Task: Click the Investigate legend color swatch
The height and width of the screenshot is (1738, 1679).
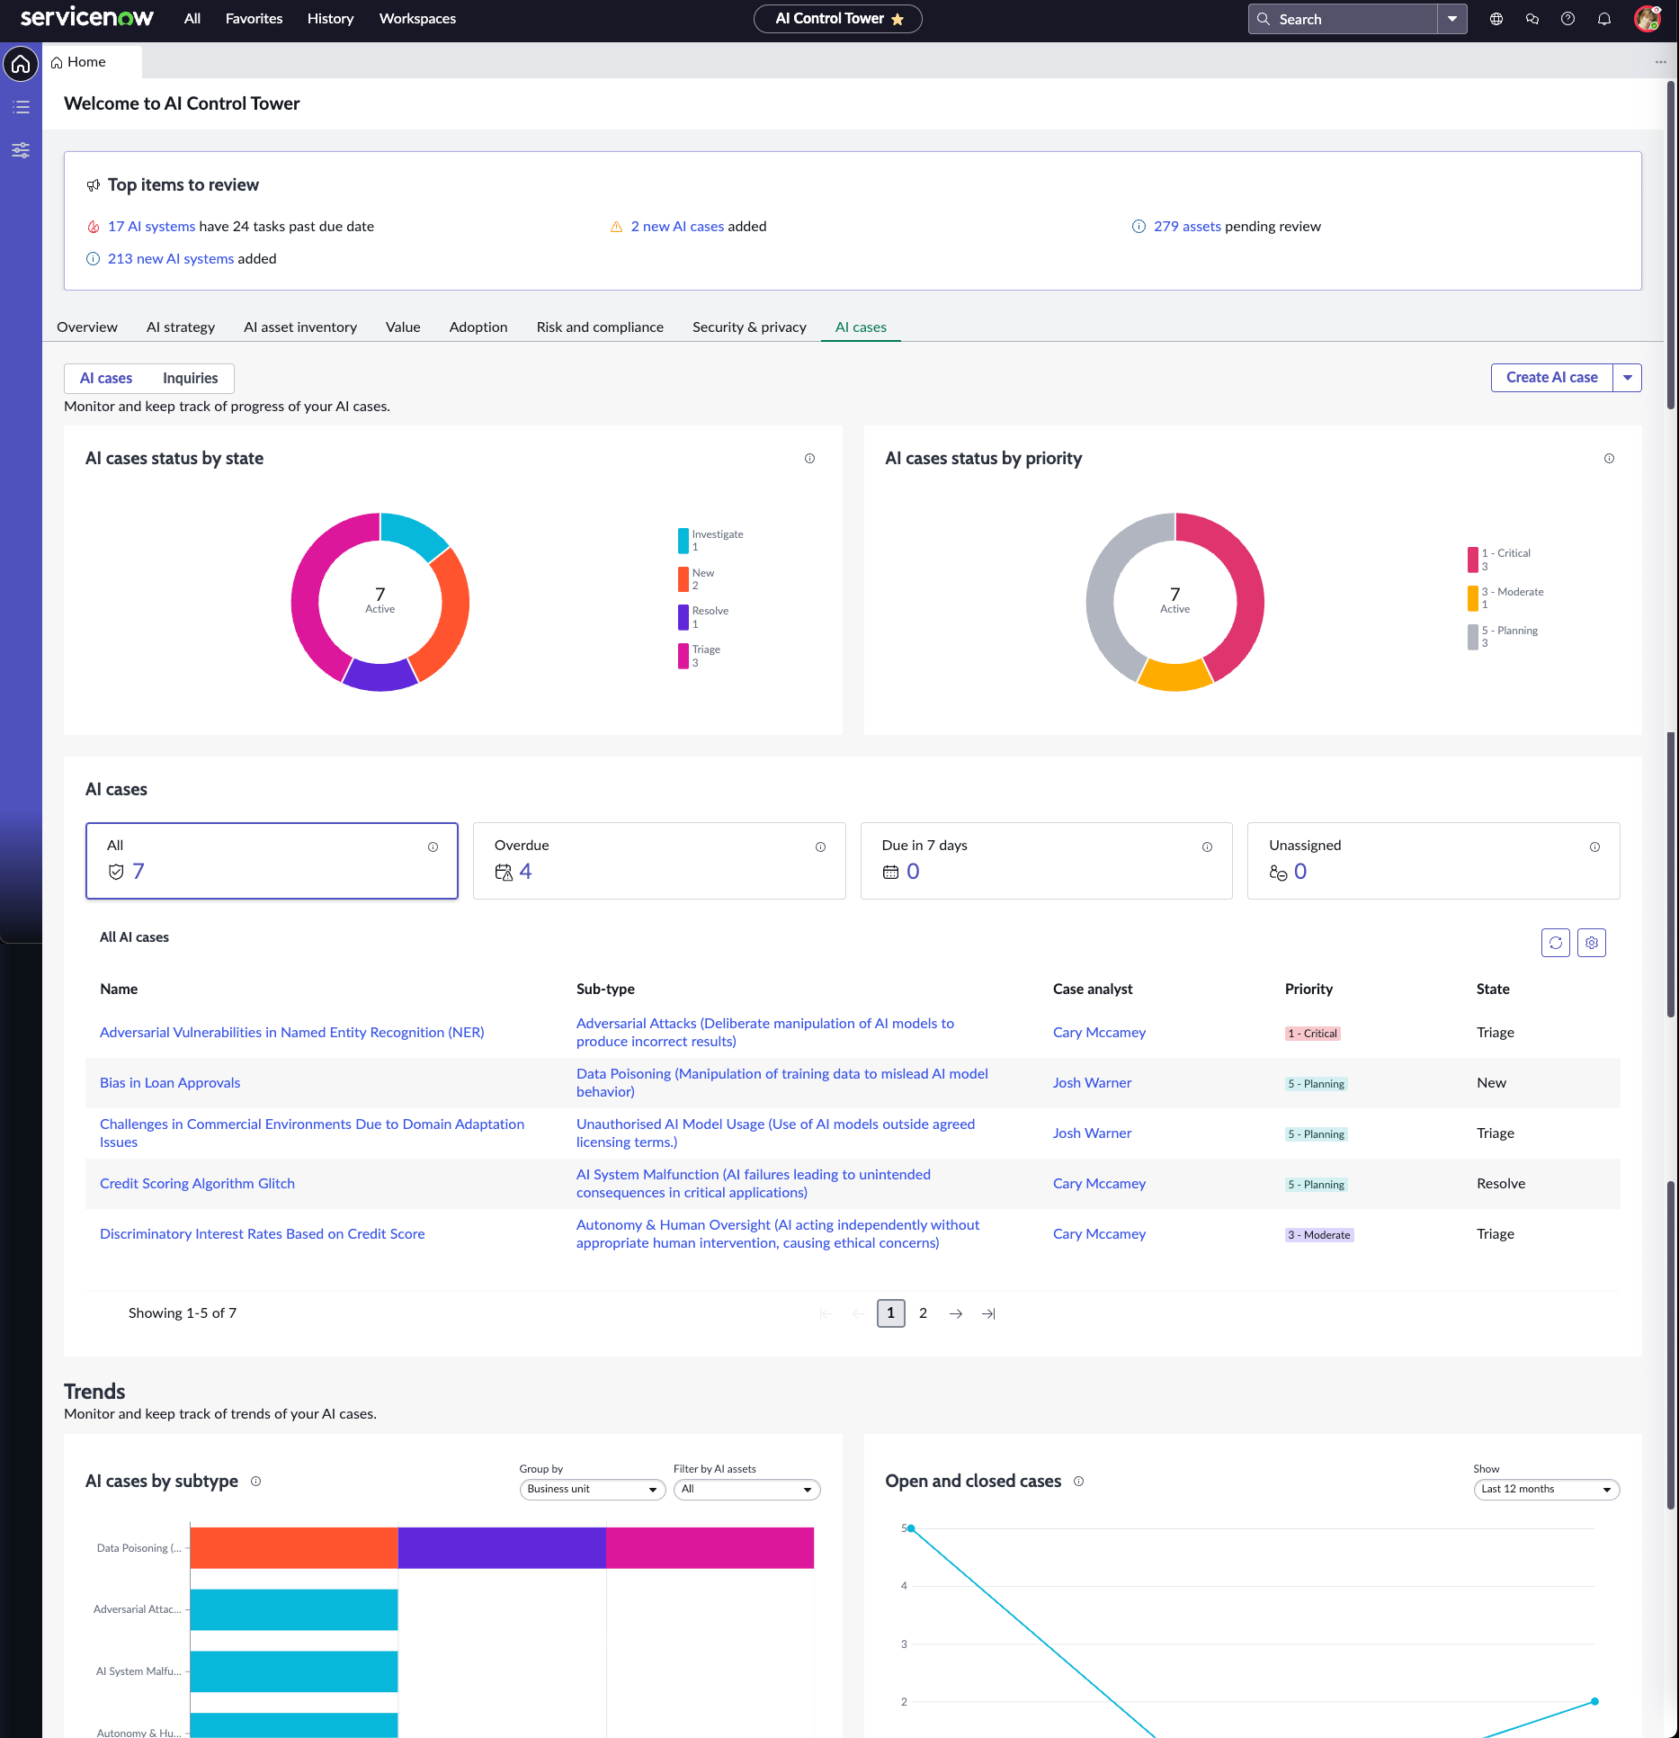Action: [x=683, y=541]
